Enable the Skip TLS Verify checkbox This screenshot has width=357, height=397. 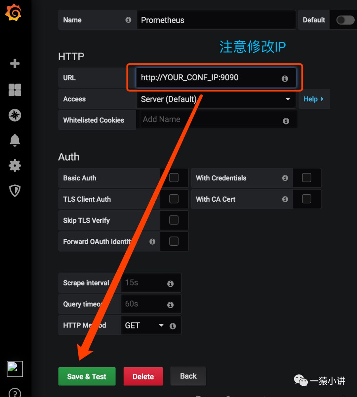[174, 220]
